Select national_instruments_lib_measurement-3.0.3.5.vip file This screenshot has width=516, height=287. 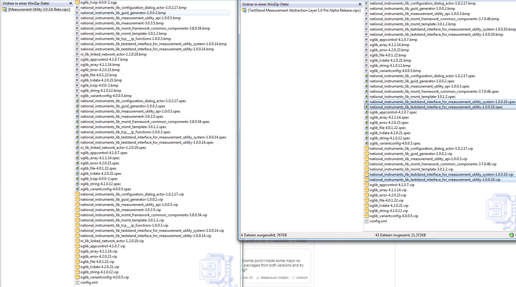[x=121, y=210]
